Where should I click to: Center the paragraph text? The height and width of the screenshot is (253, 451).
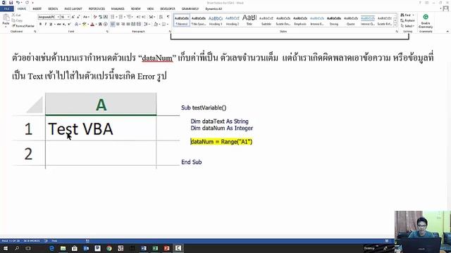(118, 25)
